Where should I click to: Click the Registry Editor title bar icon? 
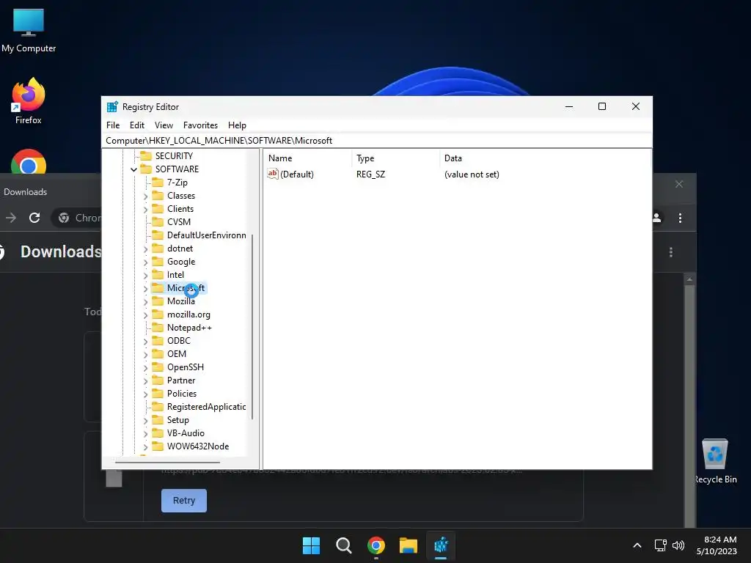112,107
